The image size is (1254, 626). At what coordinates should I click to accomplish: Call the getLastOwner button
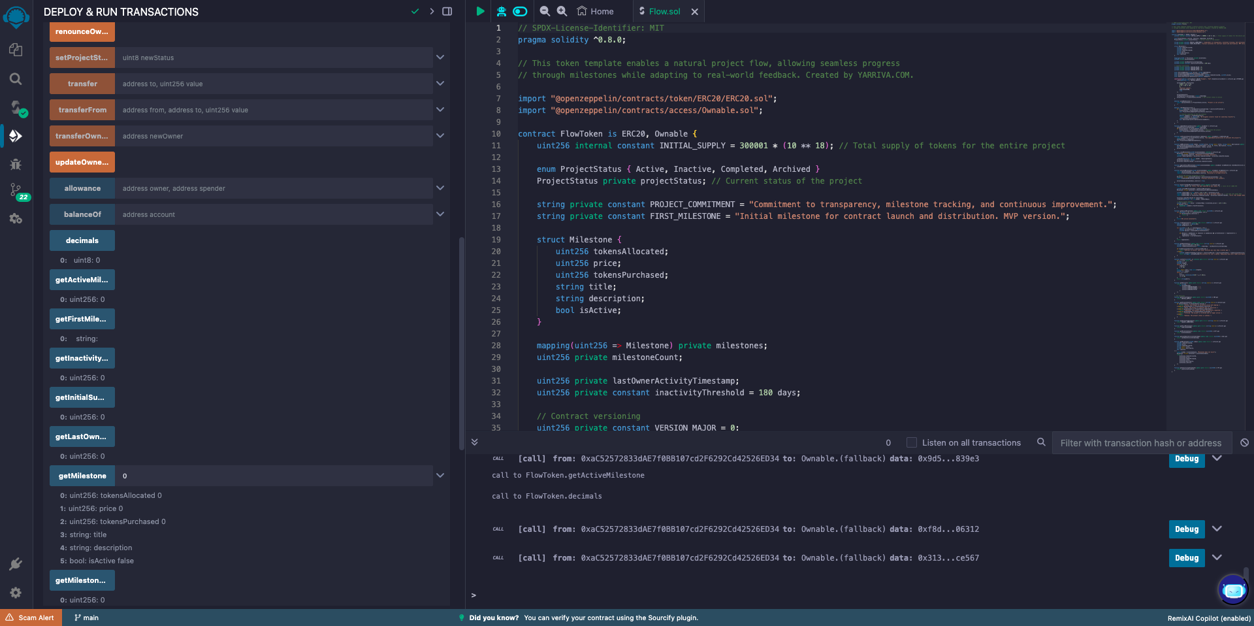82,437
